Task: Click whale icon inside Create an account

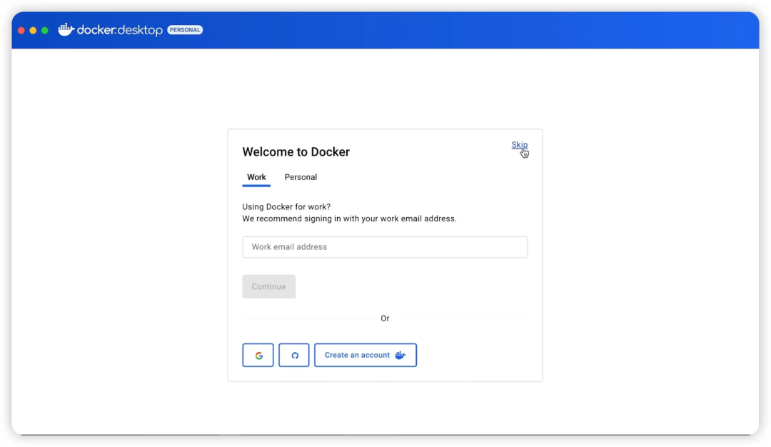Action: [x=400, y=355]
